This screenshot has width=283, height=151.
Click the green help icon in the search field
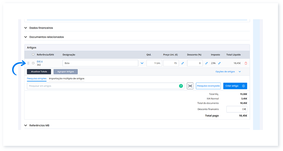[x=181, y=86]
